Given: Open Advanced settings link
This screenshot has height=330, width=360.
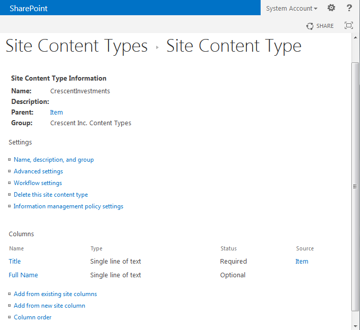Looking at the screenshot, I should [x=39, y=171].
